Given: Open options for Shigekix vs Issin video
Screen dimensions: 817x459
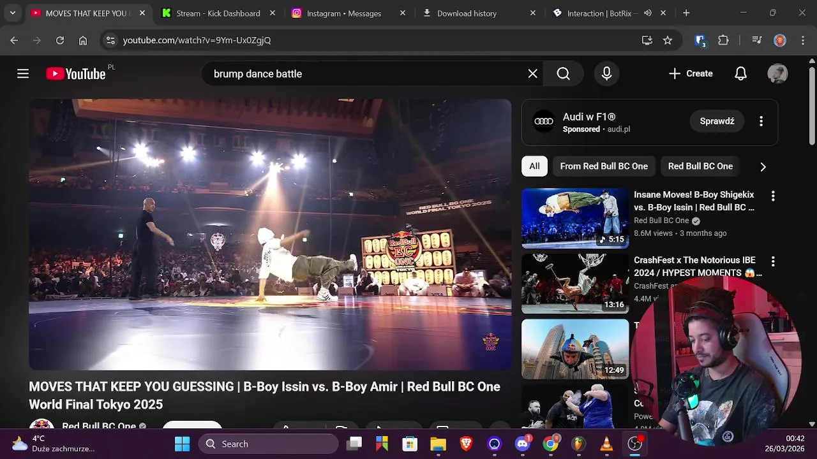Looking at the screenshot, I should point(772,196).
